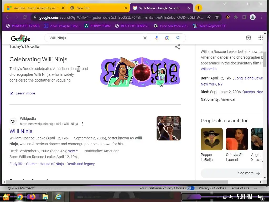Click the footer three-dot more options

[x=255, y=188]
